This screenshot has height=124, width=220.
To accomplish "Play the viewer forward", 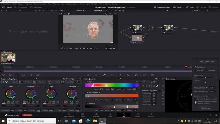I will tap(87, 48).
